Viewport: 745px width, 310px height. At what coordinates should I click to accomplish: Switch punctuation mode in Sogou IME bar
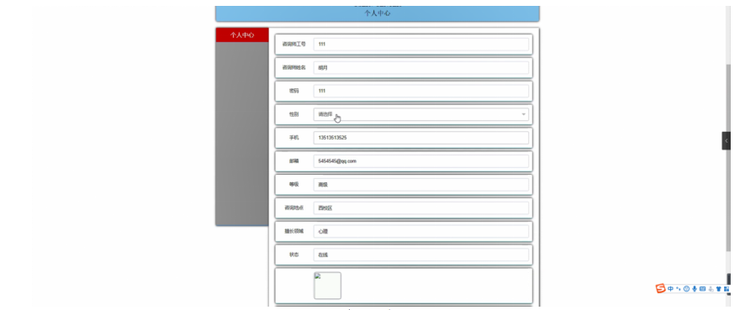(679, 289)
